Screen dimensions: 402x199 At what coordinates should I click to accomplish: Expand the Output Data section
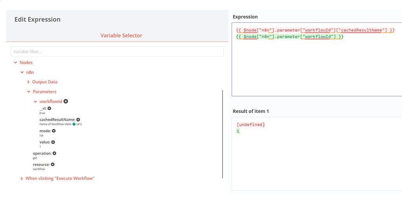pos(29,82)
